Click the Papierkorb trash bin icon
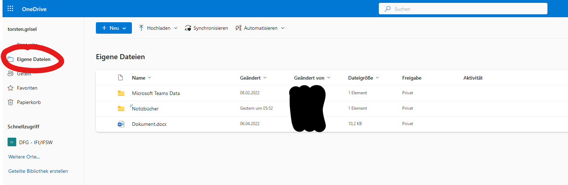This screenshot has width=568, height=185. tap(10, 102)
